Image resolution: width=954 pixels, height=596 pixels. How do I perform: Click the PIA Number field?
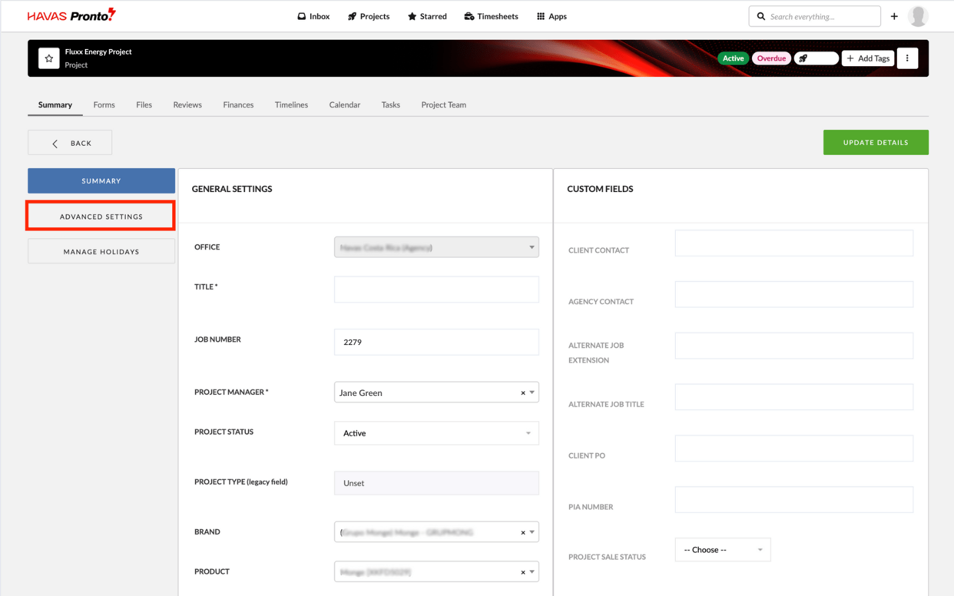pos(794,499)
